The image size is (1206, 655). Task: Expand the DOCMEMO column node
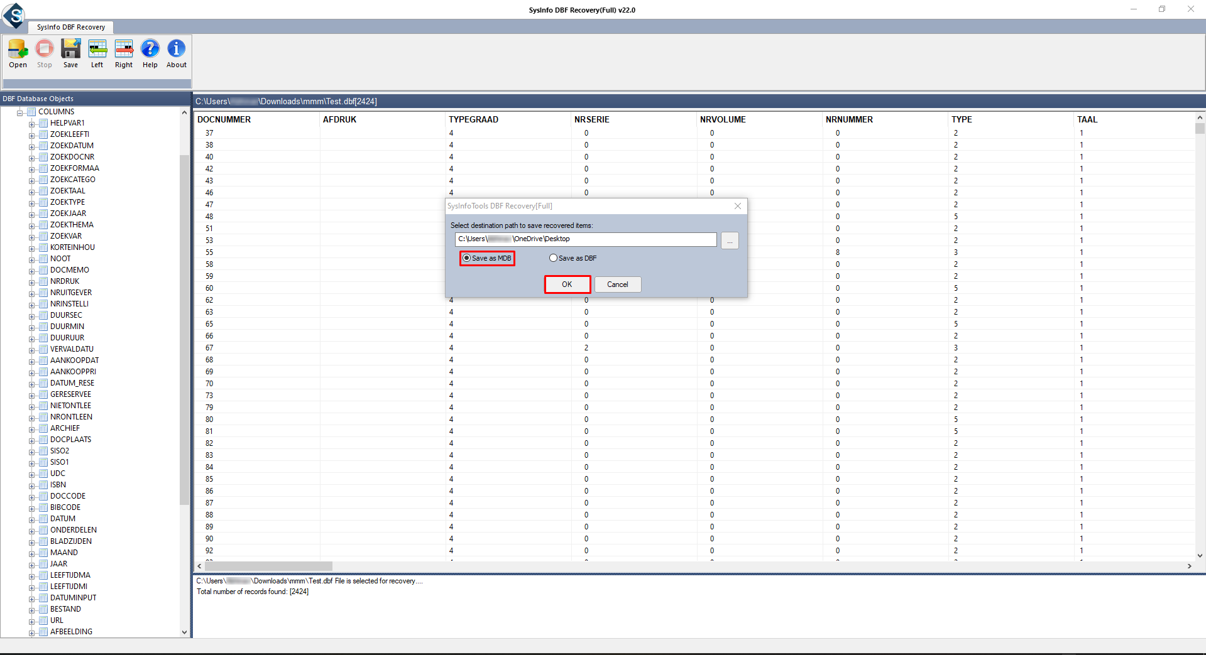point(32,271)
